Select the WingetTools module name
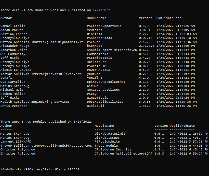The width and height of the screenshot is (209, 176). (97, 98)
